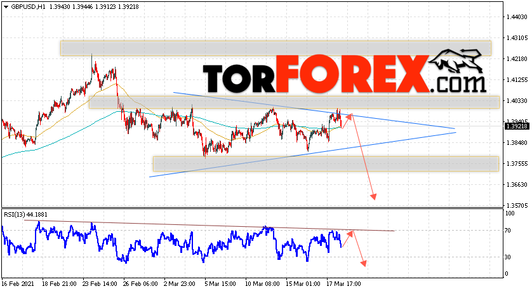Select the 1.43105 price axis label
This screenshot has width=532, height=291.
point(517,37)
